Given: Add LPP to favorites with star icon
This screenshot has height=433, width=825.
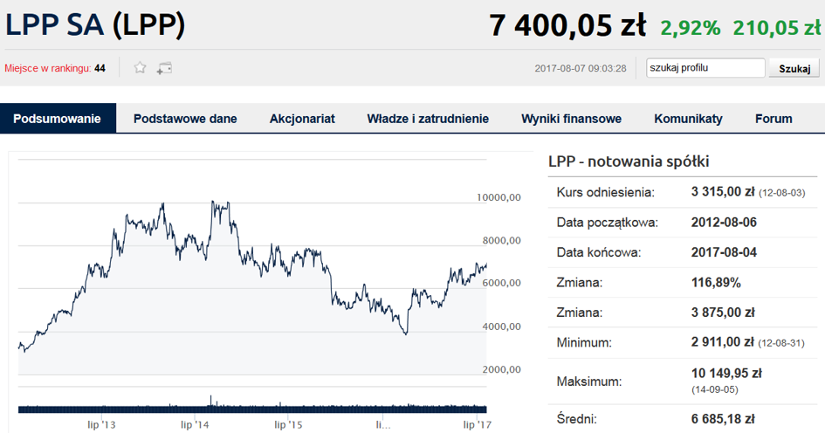Looking at the screenshot, I should [140, 68].
